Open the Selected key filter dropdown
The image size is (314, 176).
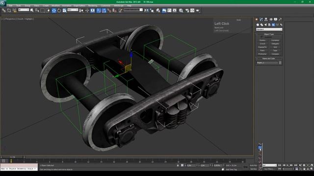click(269, 165)
